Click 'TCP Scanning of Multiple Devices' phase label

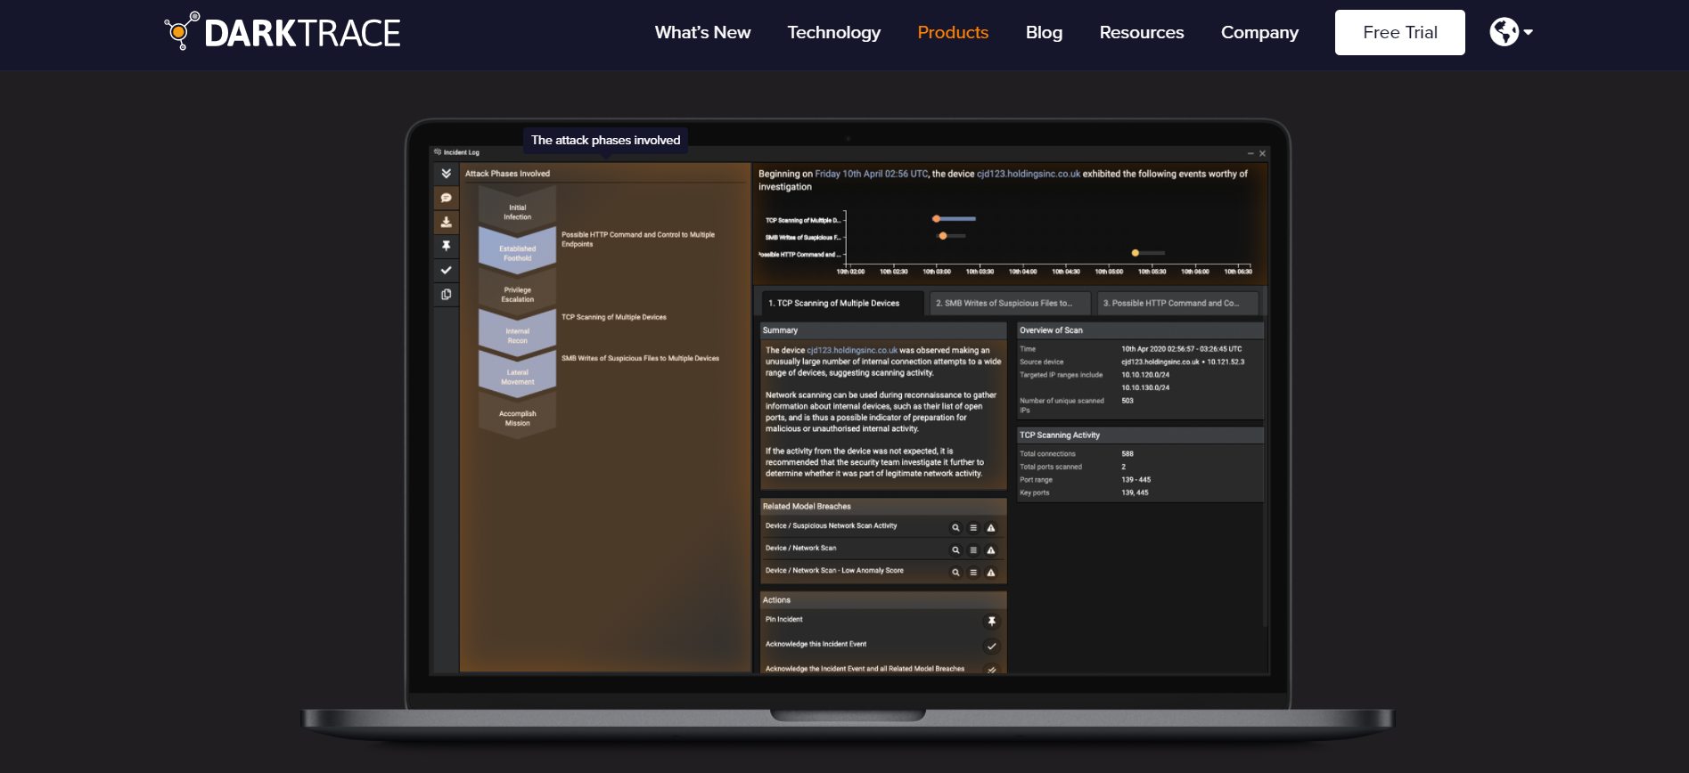(613, 317)
